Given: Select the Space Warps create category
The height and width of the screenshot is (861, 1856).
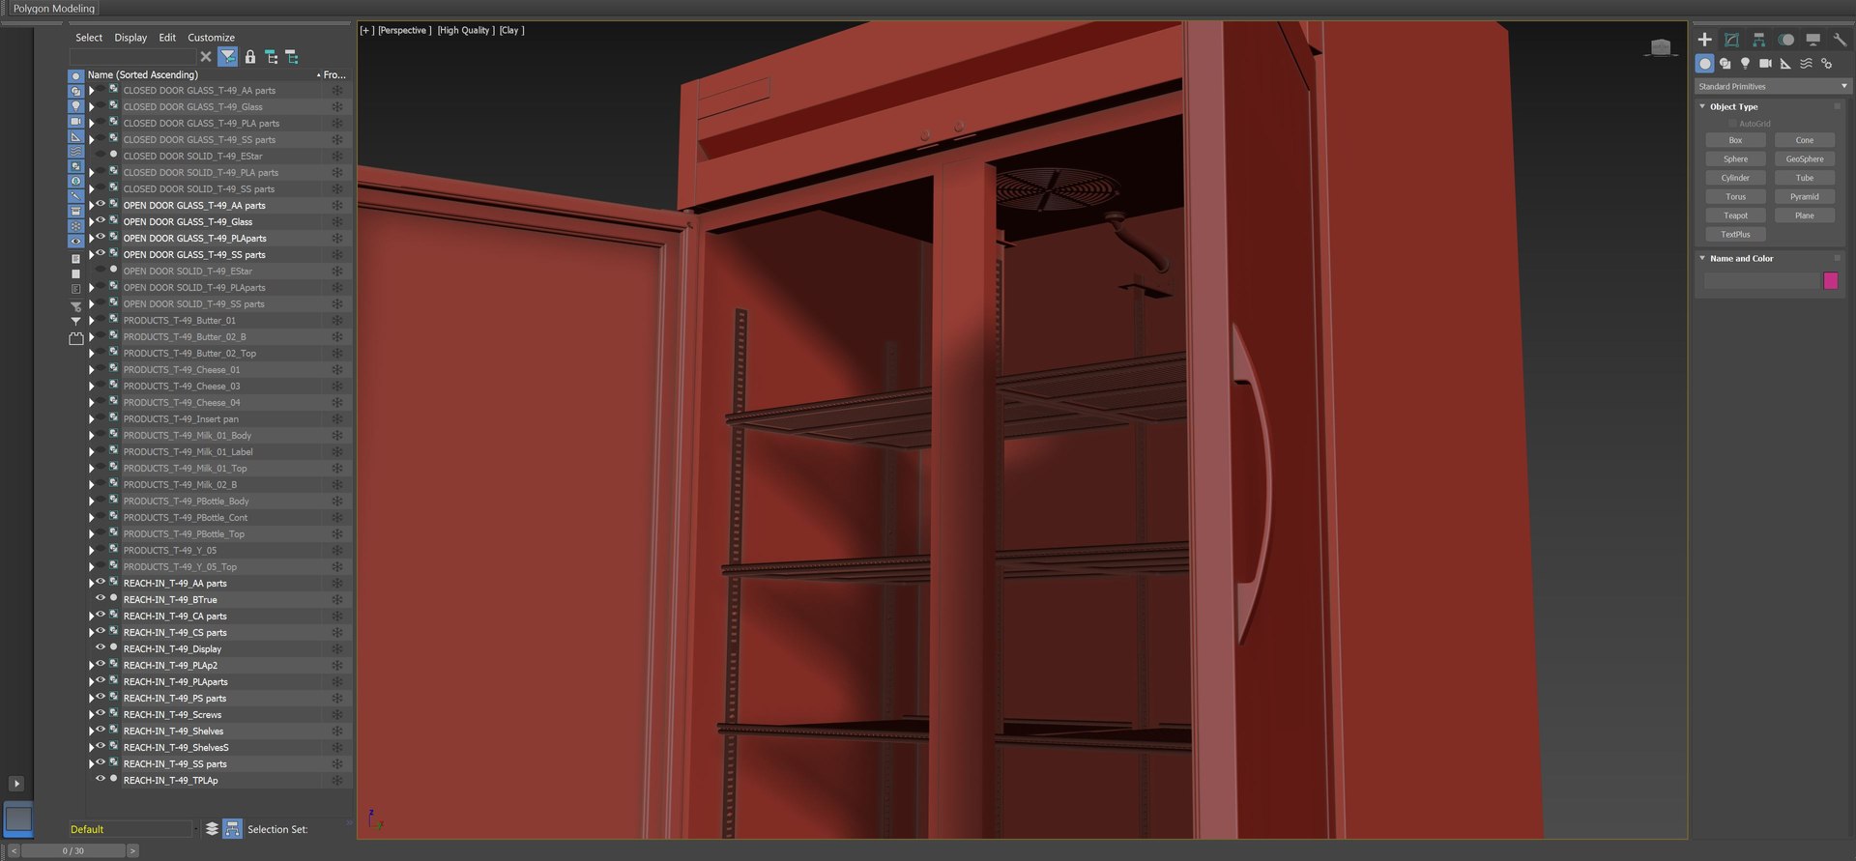Looking at the screenshot, I should (x=1806, y=64).
